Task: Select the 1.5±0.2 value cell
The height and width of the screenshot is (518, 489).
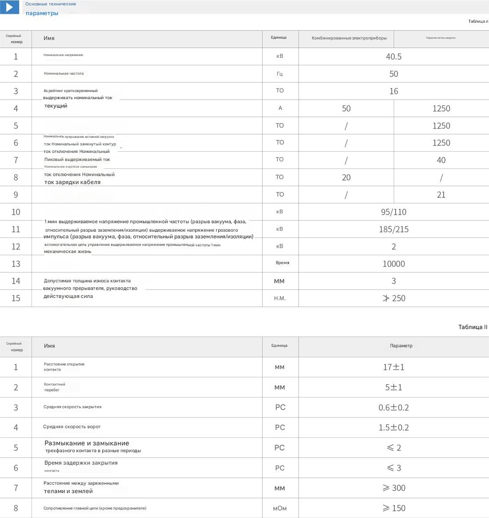Action: coord(393,428)
